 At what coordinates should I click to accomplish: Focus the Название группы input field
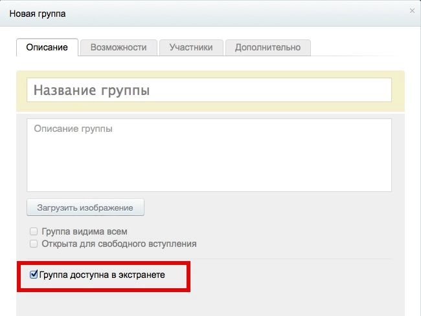209,90
